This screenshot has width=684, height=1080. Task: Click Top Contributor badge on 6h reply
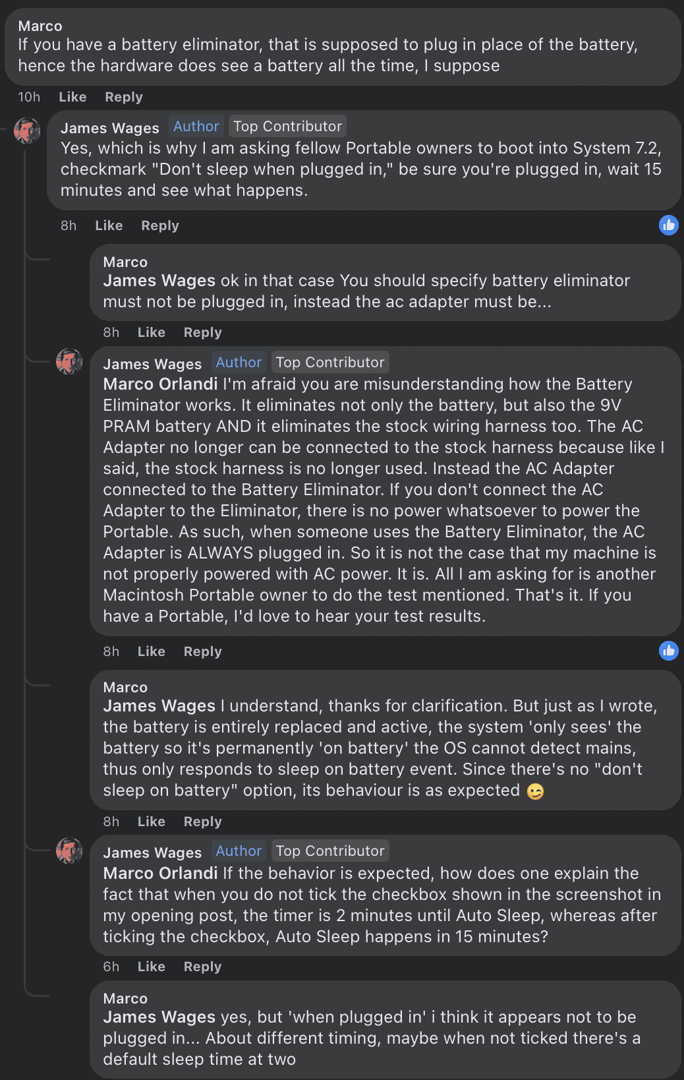[330, 851]
